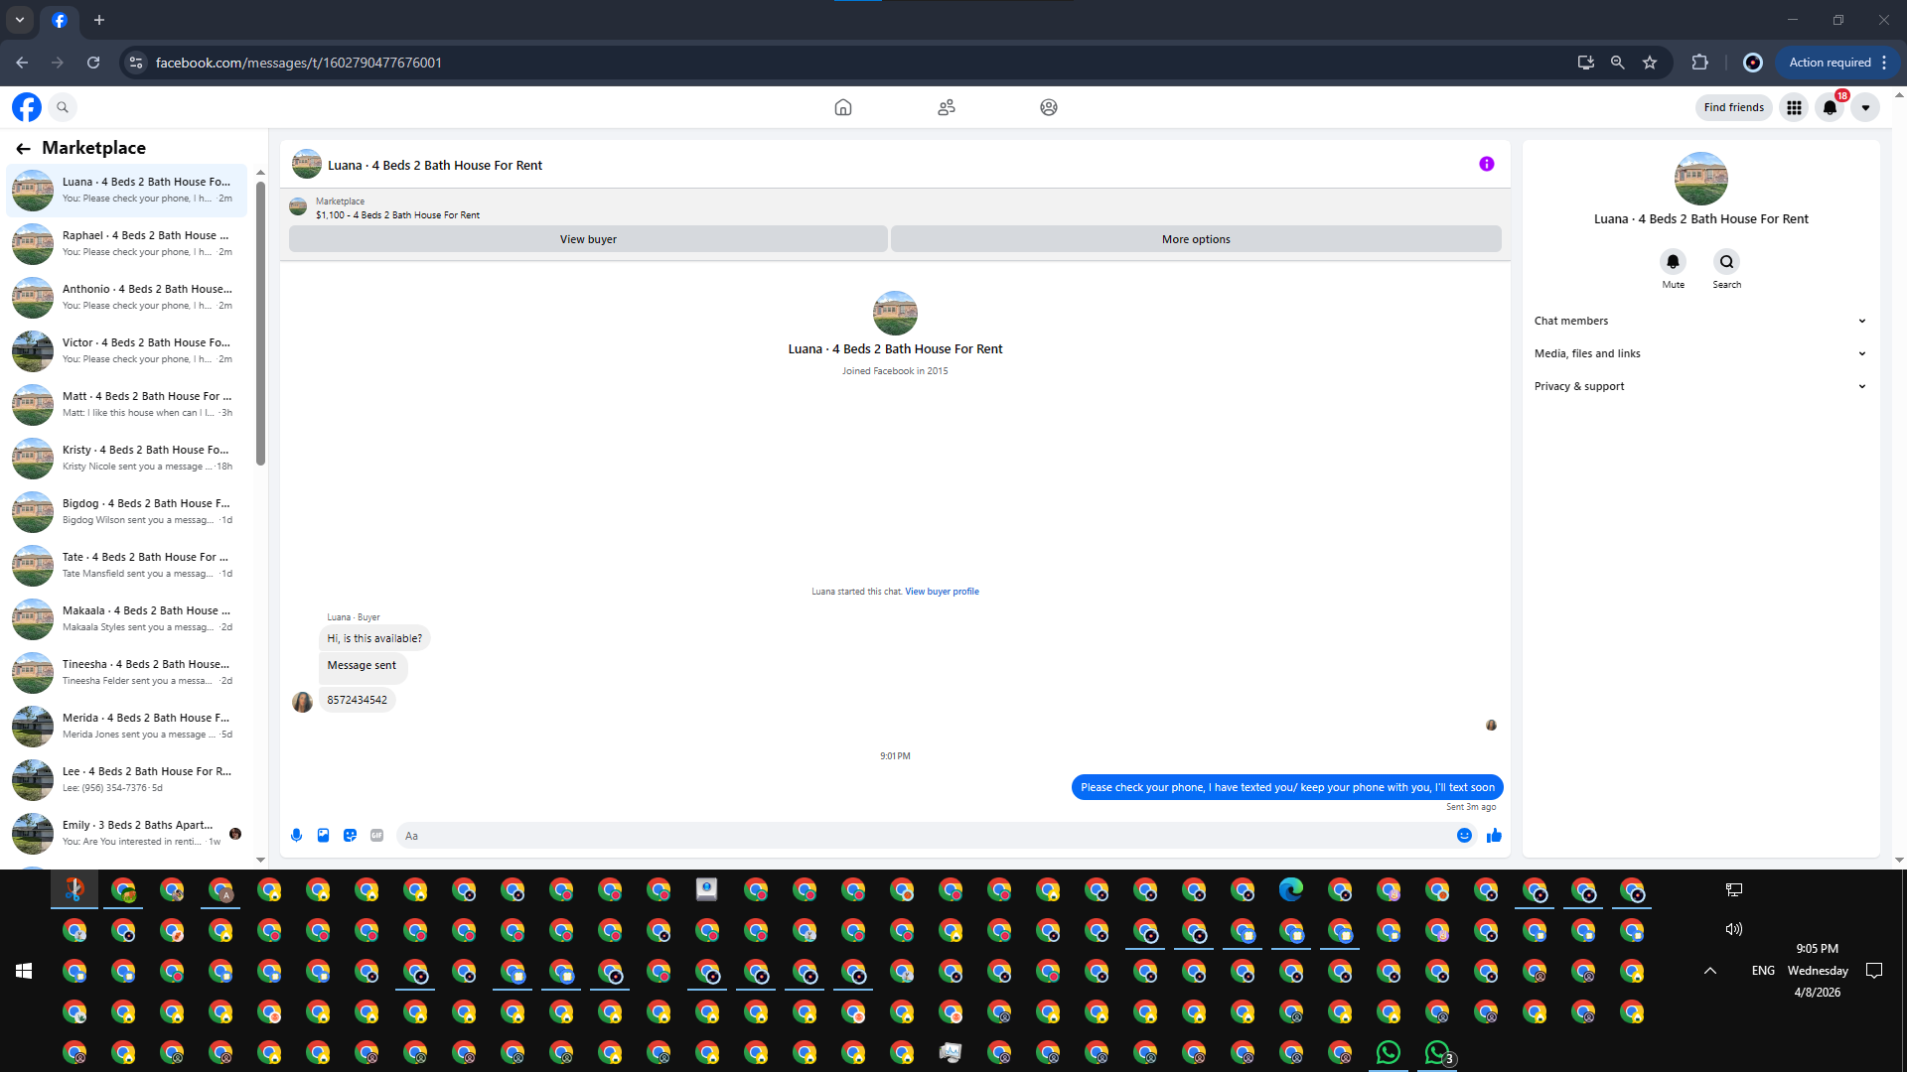Go to Facebook Home tab
The image size is (1907, 1072).
[x=843, y=107]
